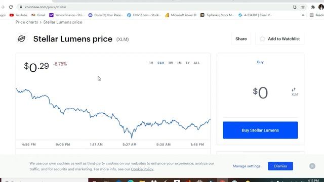
Task: Bookmark the page with the address bar star
Action: [303, 7]
